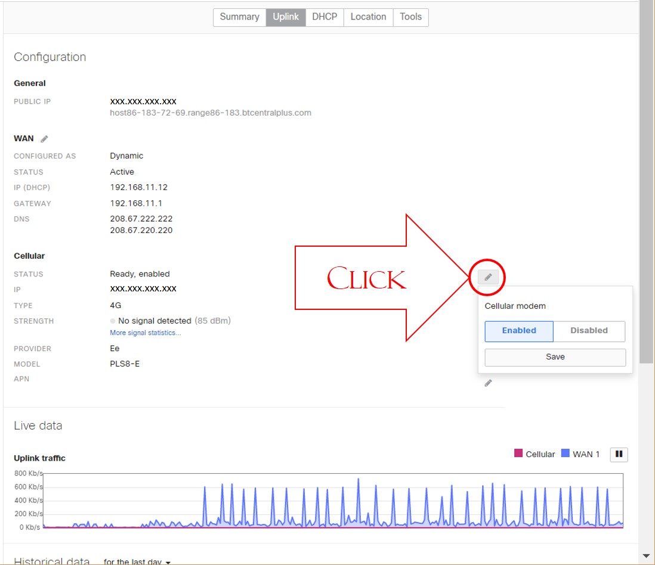The image size is (655, 565).
Task: Click the chevron next to 'for the last day'
Action: (x=168, y=562)
